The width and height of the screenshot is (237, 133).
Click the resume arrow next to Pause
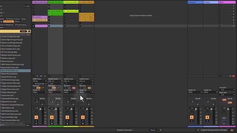161,130
